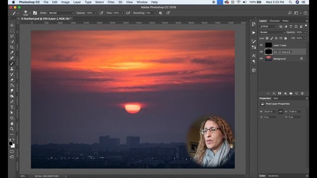This screenshot has width=317, height=178.
Task: Select the Healing Brush tool
Action: 12,58
